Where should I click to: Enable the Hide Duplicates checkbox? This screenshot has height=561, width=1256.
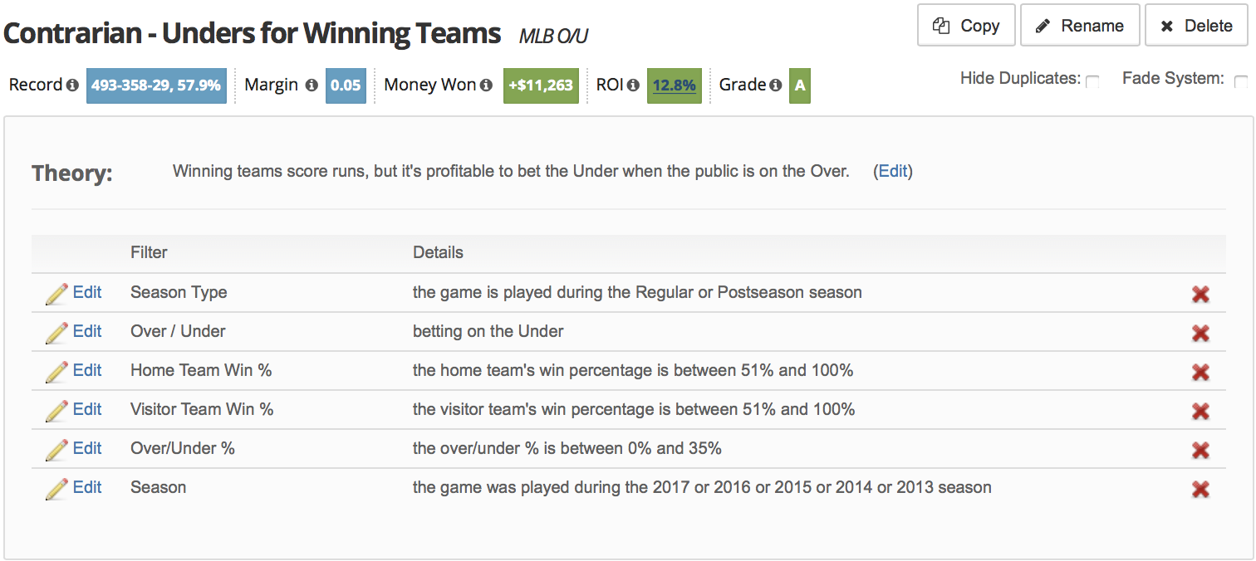[1093, 81]
